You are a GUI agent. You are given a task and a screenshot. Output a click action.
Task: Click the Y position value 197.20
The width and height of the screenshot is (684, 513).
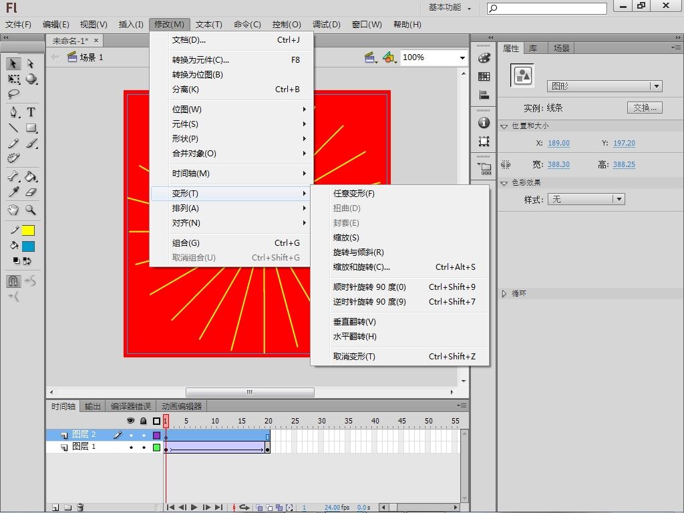625,143
